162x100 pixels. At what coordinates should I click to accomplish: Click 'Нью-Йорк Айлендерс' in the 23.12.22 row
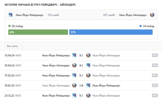106,96
